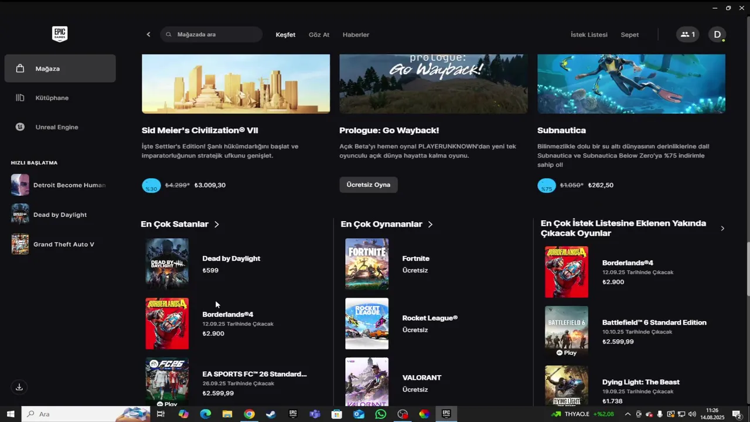Open WhatsApp from the taskbar
This screenshot has width=750, height=422.
point(381,414)
